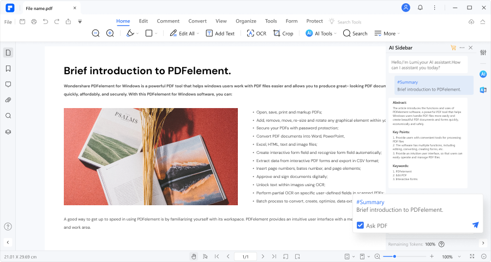
Task: Open the layers panel
Action: point(8,132)
